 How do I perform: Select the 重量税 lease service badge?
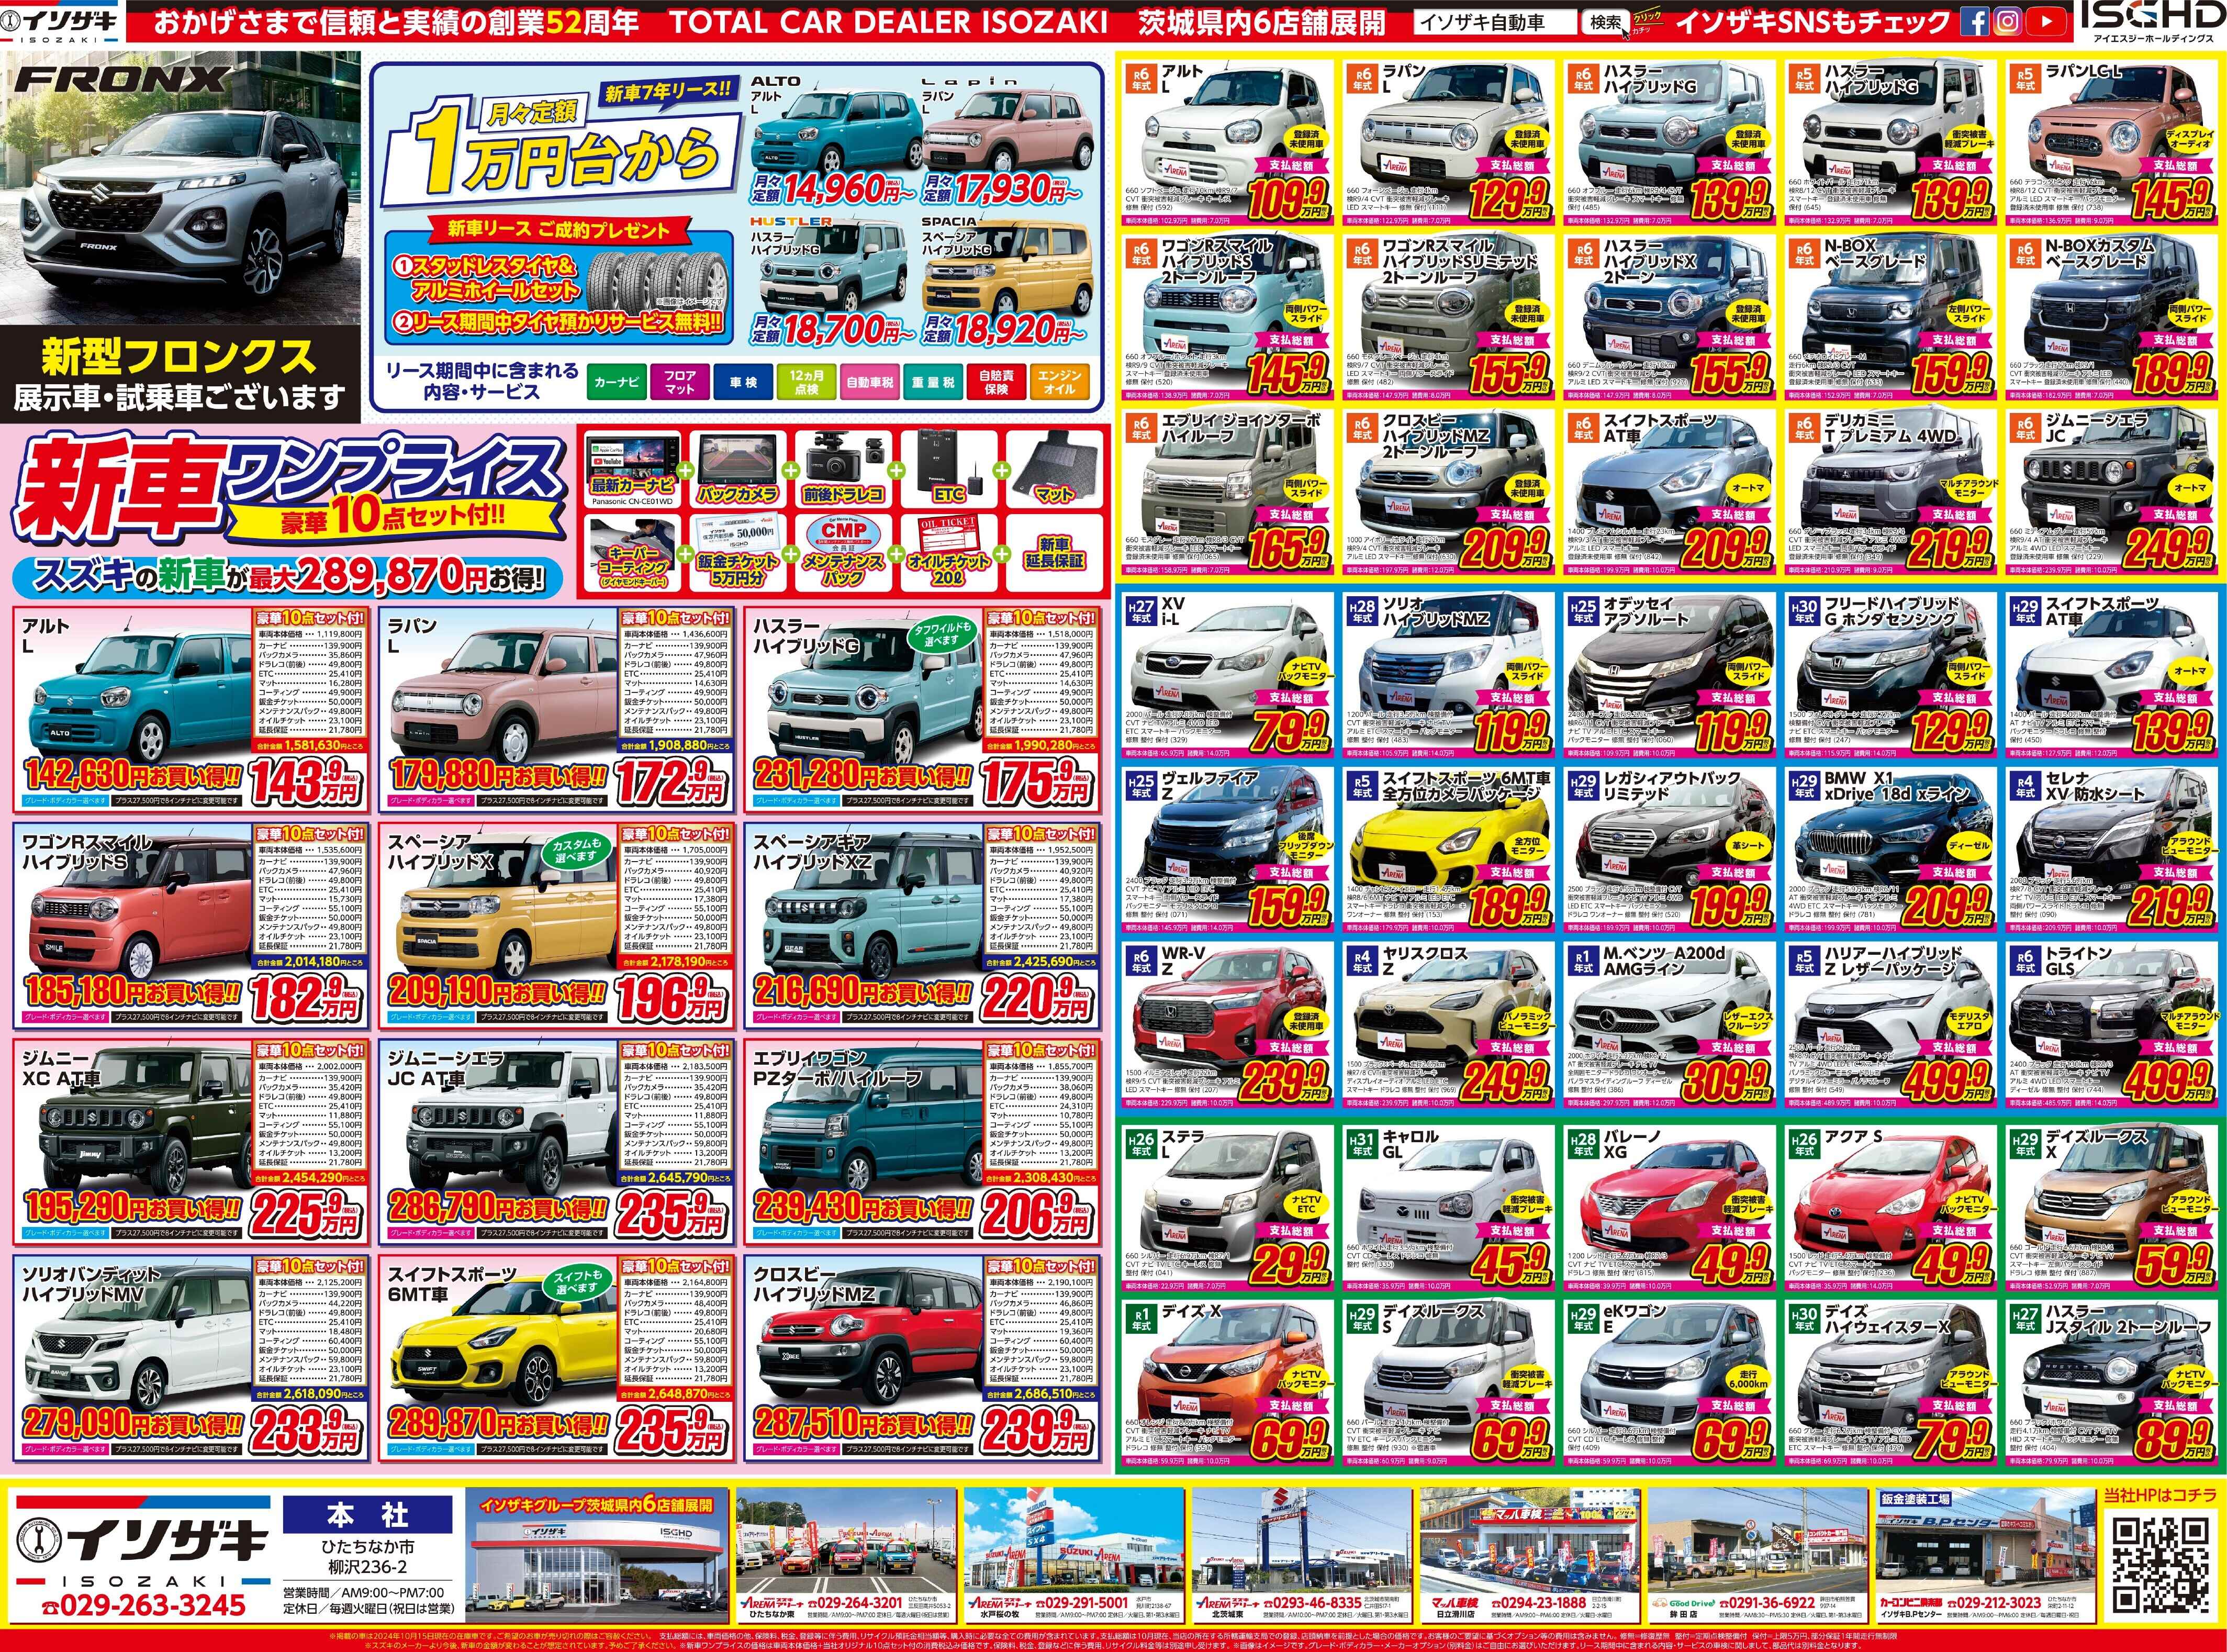932,382
